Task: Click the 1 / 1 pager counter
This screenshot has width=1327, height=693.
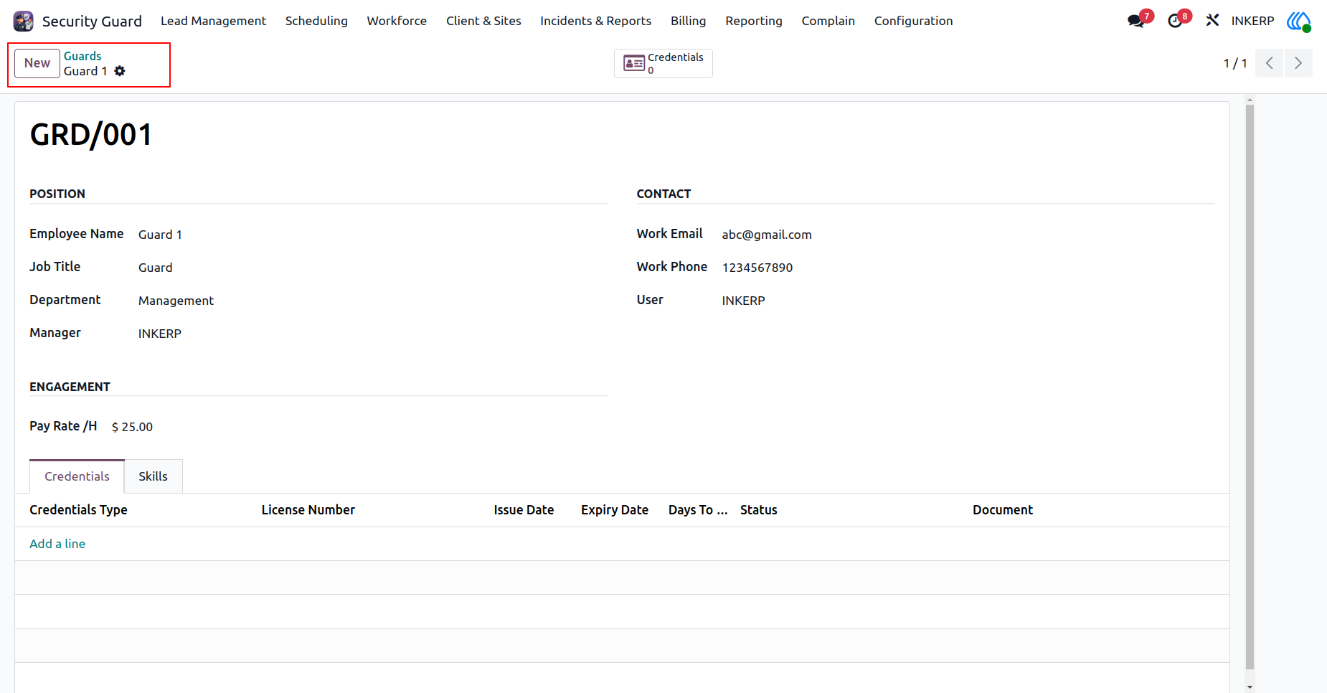Action: (1235, 63)
